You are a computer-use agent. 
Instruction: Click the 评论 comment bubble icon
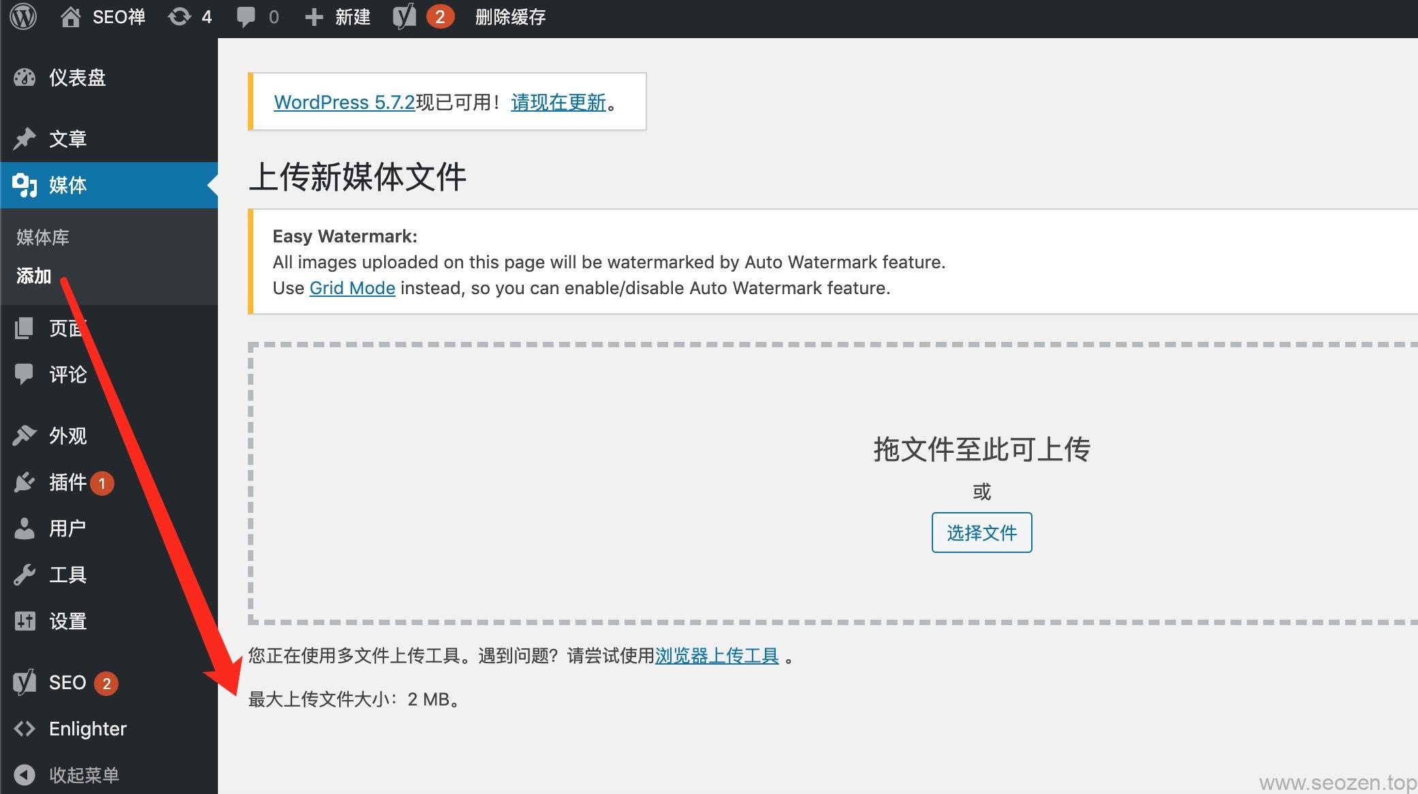pos(24,374)
